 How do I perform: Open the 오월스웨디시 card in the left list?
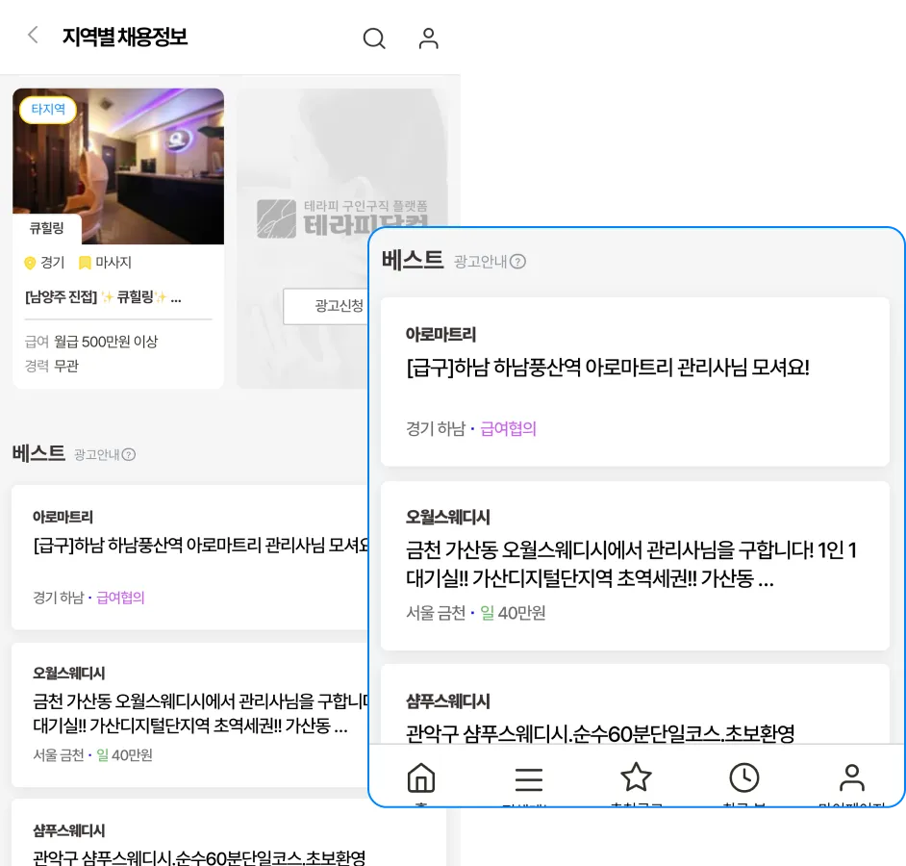coord(192,714)
